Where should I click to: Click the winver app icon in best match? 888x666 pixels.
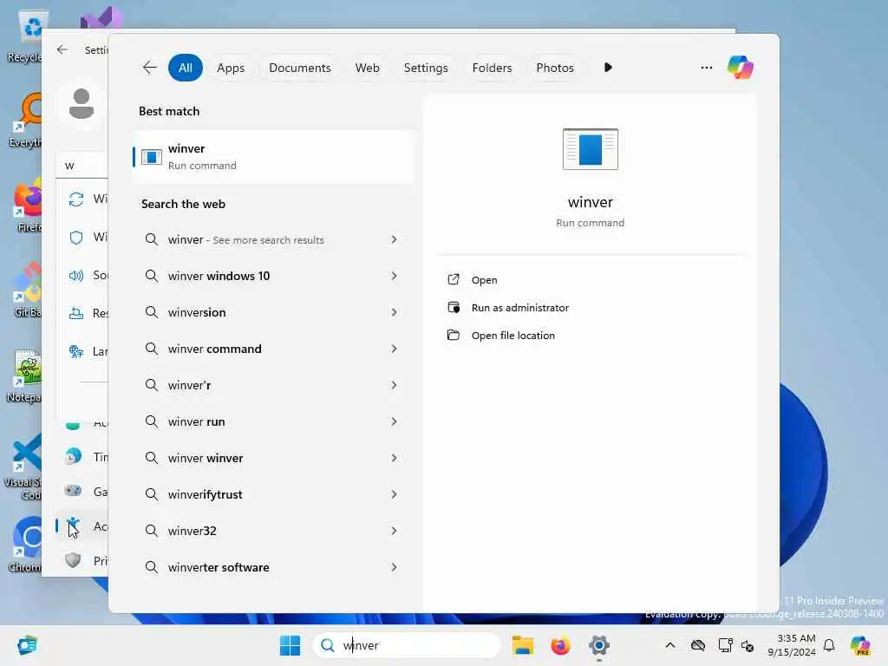[x=151, y=157]
